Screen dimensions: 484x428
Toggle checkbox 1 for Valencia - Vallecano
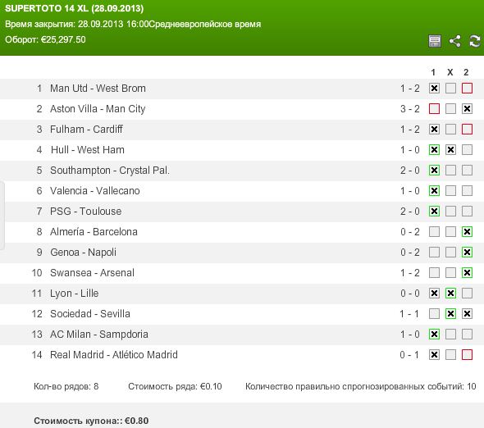pos(434,191)
